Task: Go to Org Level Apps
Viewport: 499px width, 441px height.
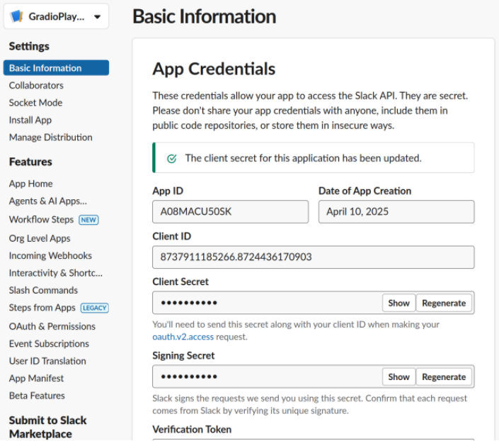Action: (40, 238)
